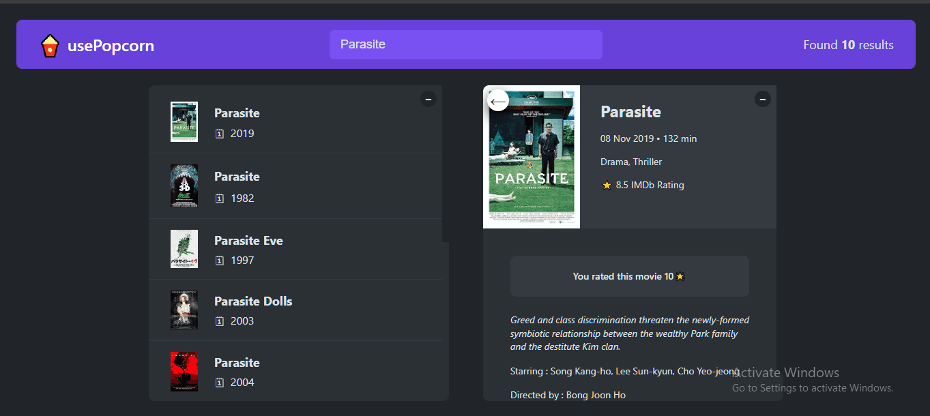Click the Parasite search input field
This screenshot has width=930, height=416.
point(465,44)
